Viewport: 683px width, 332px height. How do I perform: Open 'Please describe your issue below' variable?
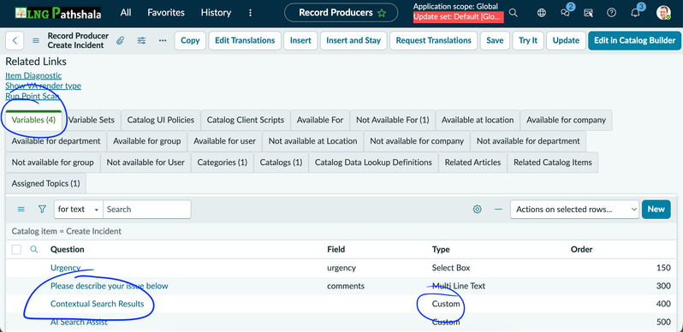[x=110, y=286]
